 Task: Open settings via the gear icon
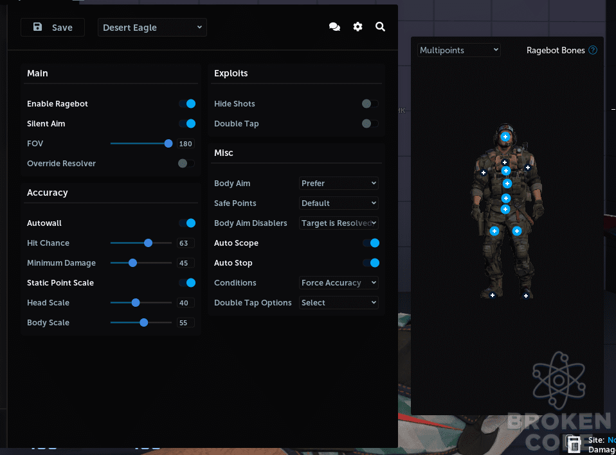click(358, 27)
